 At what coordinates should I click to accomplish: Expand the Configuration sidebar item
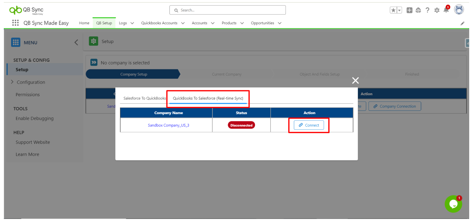[30, 82]
